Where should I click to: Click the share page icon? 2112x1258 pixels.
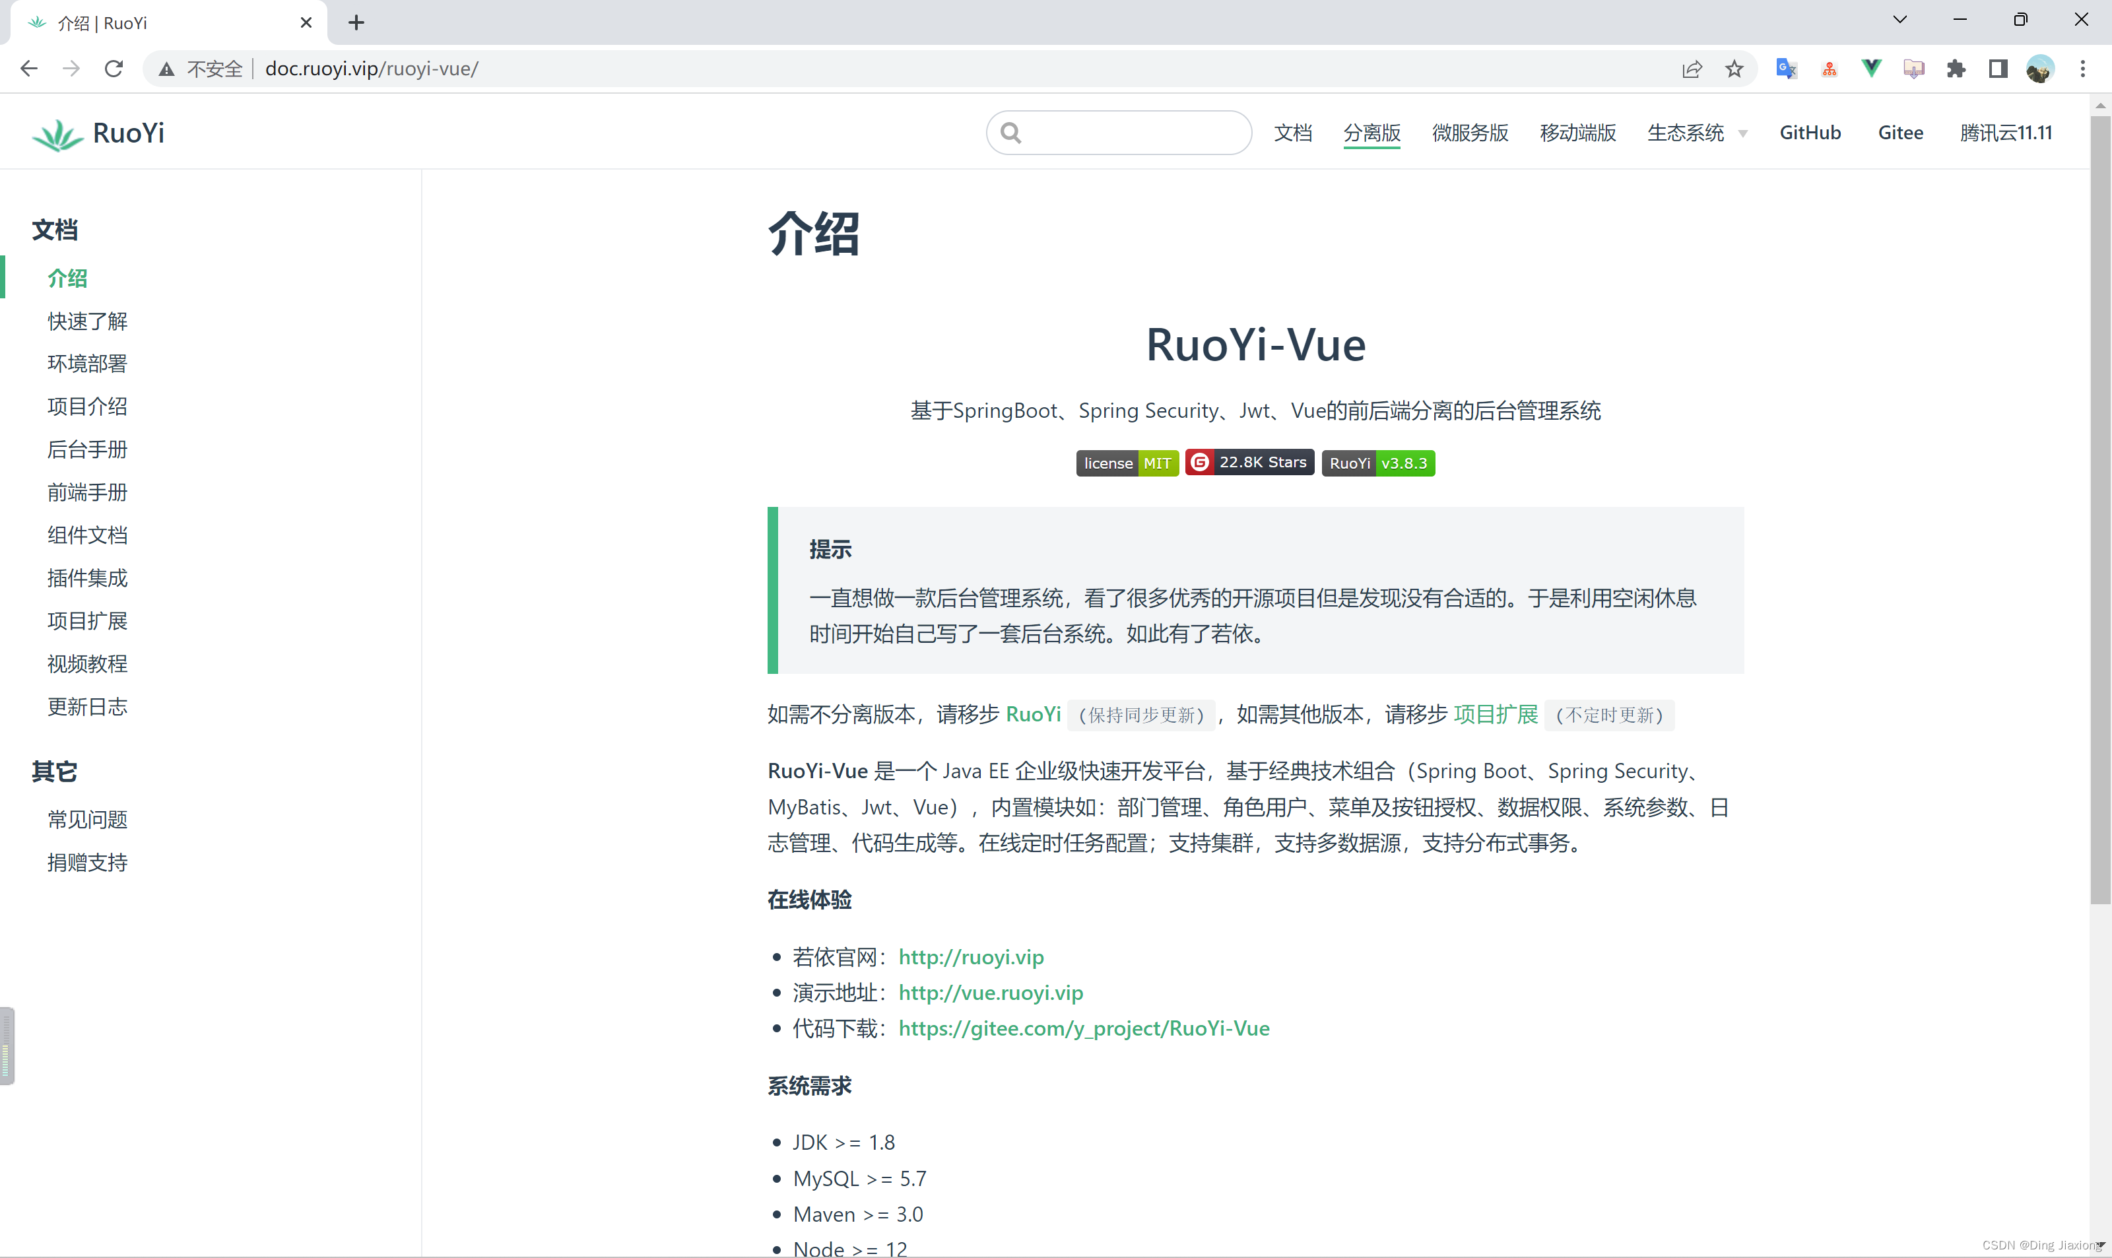pos(1692,69)
